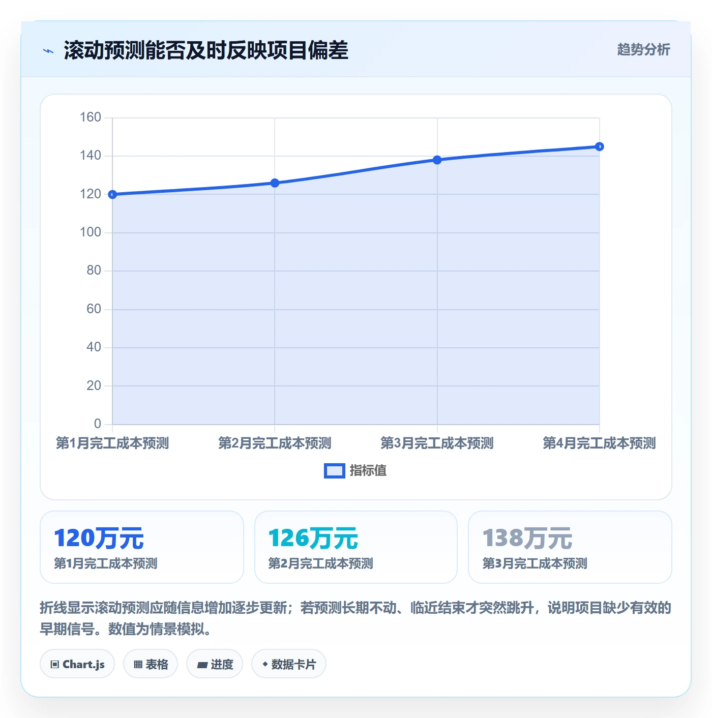Click the 进度 tag chip

[215, 664]
